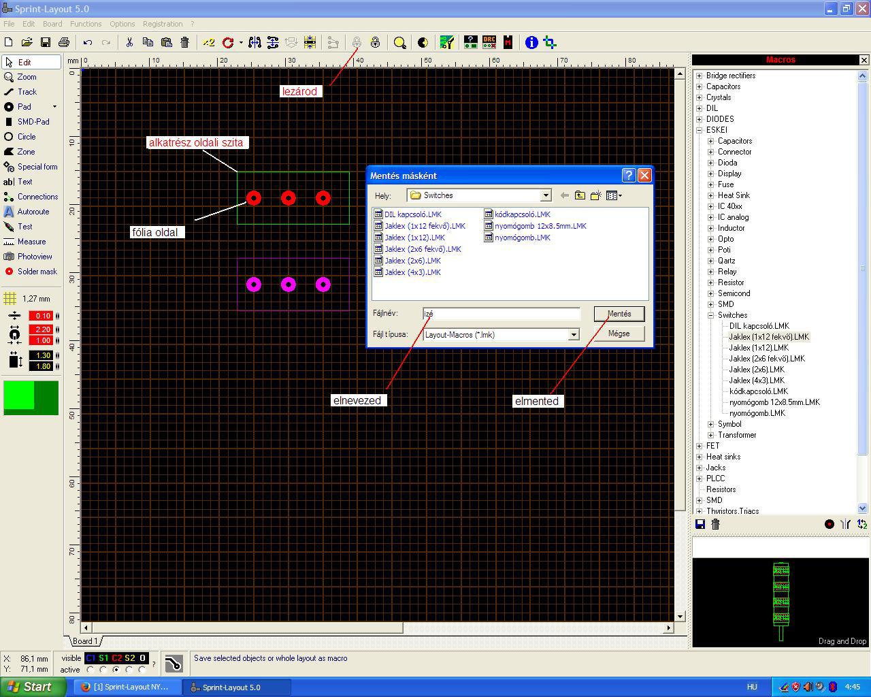The image size is (871, 697).
Task: Open the Pad tool shape dropdown arrow
Action: (x=54, y=107)
